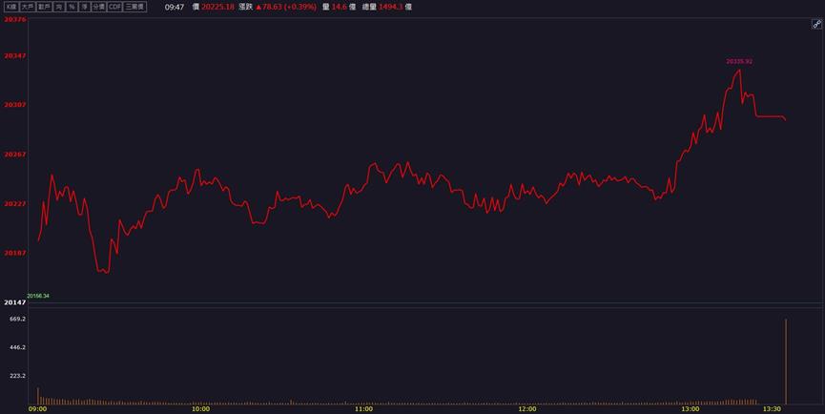
Task: Click the 20166.34 low price label
Action: point(38,296)
